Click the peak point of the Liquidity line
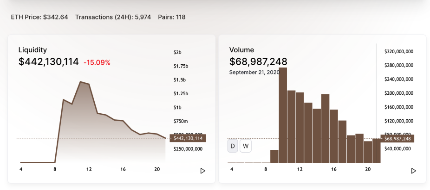 click(x=80, y=82)
